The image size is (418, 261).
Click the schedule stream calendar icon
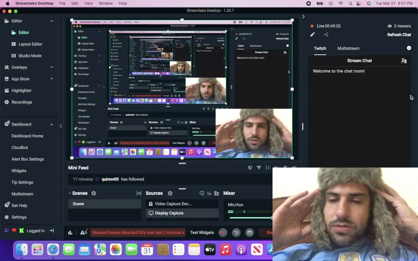[250, 232]
